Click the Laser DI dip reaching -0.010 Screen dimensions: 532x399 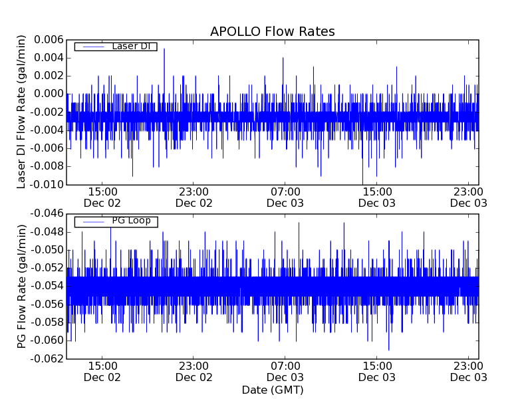(x=362, y=178)
